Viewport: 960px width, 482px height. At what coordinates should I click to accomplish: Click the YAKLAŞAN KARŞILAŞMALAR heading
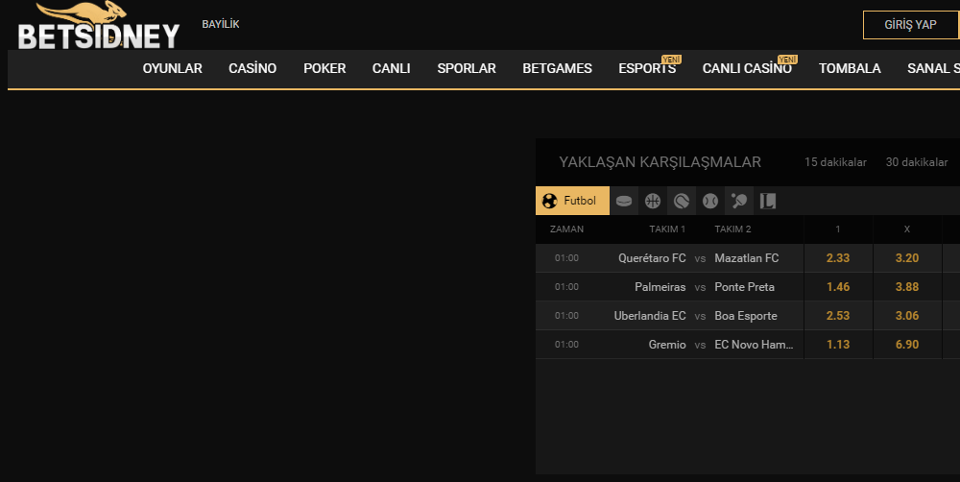[x=660, y=162]
